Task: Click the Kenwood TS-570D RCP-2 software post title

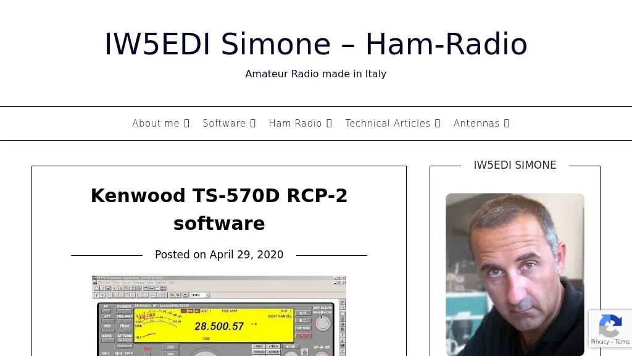Action: click(219, 209)
